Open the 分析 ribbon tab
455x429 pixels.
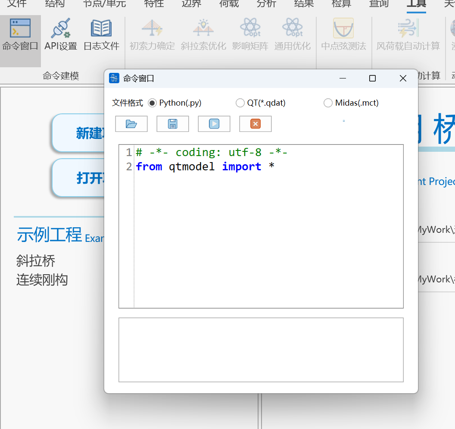pyautogui.click(x=266, y=3)
